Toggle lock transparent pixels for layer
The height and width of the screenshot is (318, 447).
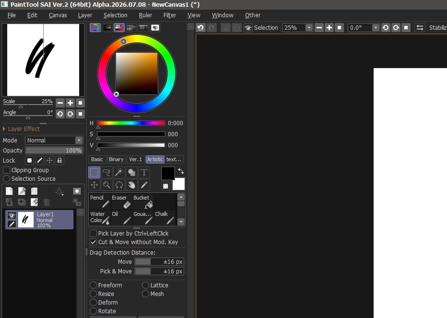pyautogui.click(x=29, y=160)
